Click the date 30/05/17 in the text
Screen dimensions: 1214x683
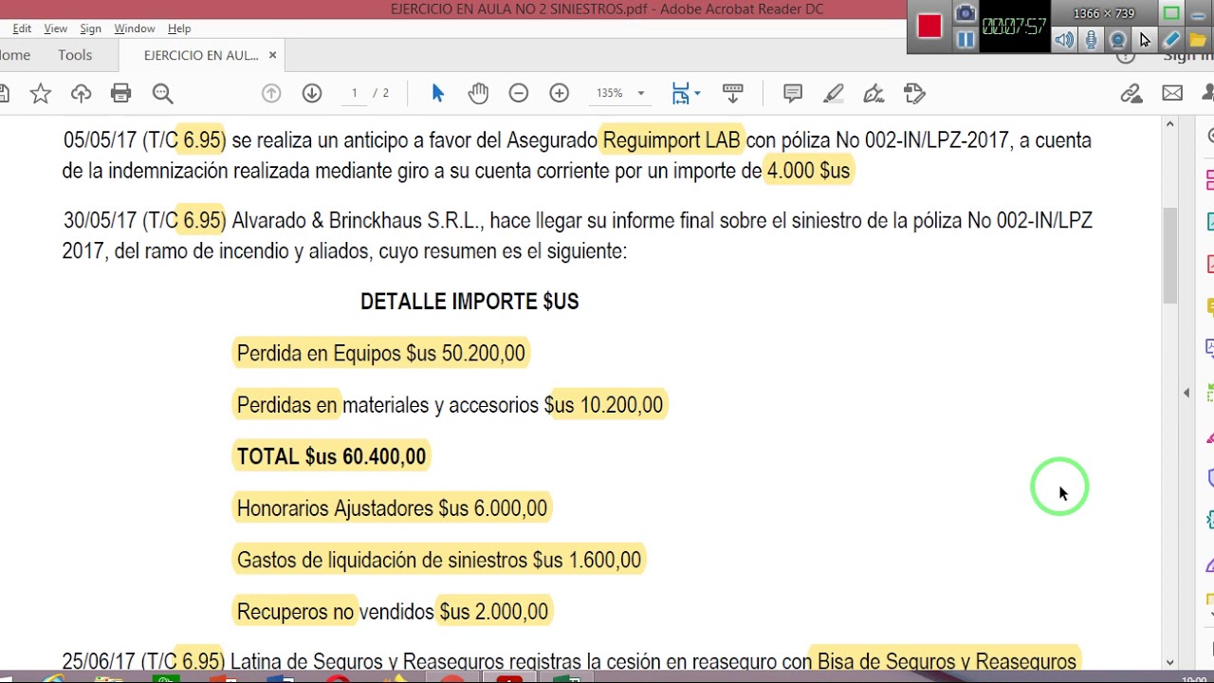point(101,221)
